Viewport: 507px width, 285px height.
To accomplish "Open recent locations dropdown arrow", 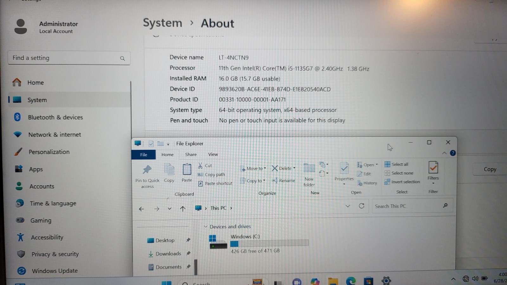I will (x=170, y=209).
